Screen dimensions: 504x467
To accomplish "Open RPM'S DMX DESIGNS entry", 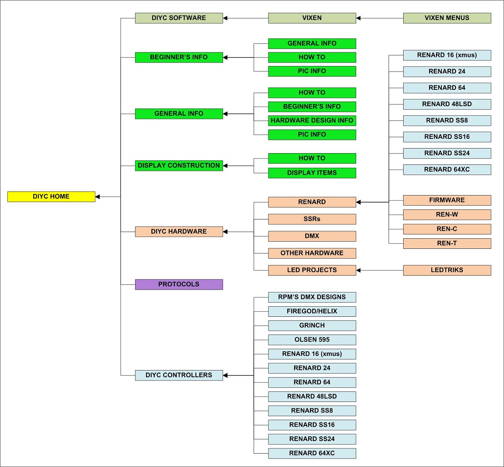I will coord(312,297).
